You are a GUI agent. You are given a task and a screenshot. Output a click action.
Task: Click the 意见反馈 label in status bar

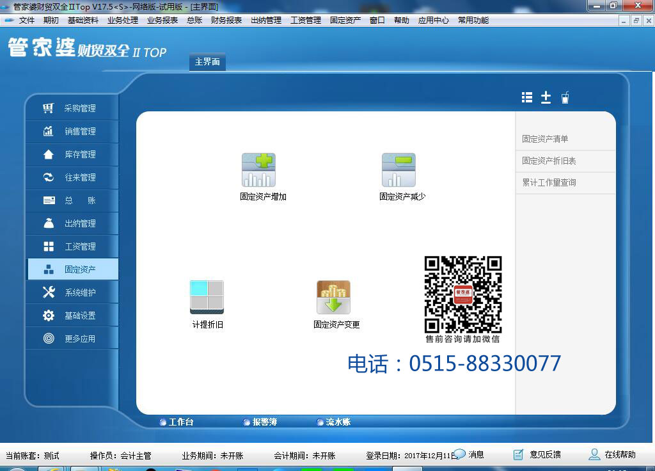point(545,454)
